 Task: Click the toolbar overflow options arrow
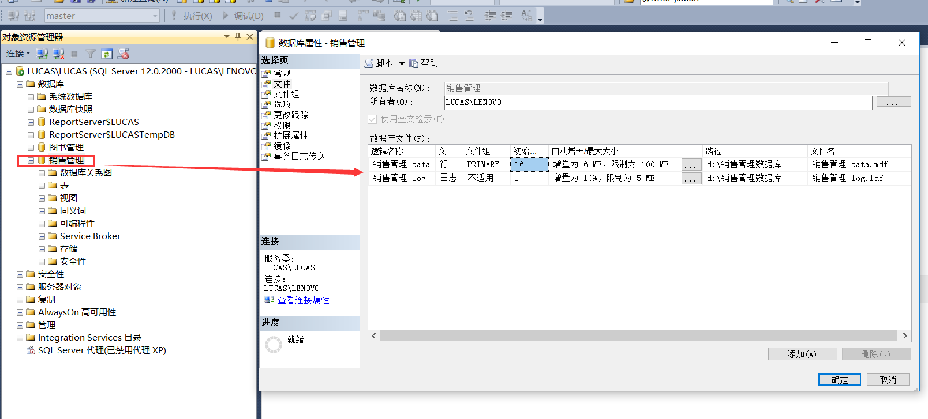[x=540, y=18]
